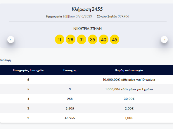
Task: Click the yellow winning ball number 28
Action: 70,40
